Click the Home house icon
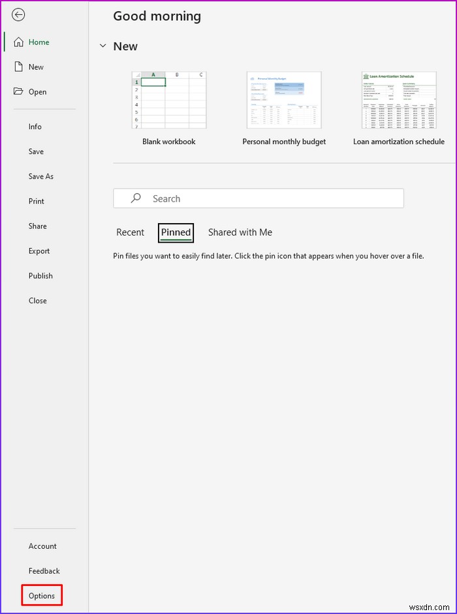Screen dimensions: 457x614 click(18, 42)
